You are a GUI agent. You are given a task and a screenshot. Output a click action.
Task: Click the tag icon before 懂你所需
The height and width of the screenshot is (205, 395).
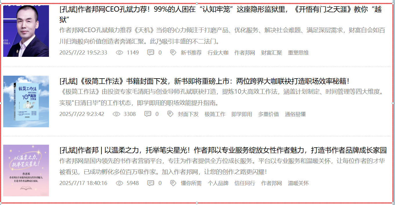click(173, 183)
